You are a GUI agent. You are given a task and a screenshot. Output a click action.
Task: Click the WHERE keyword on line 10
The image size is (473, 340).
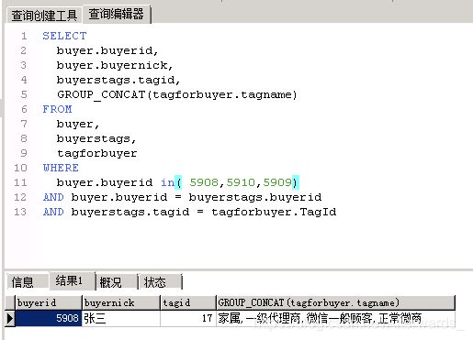61,168
